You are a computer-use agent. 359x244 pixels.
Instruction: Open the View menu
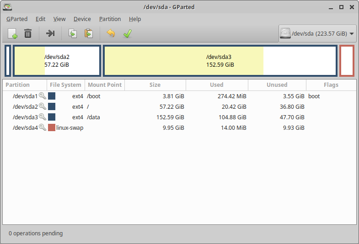(x=59, y=19)
